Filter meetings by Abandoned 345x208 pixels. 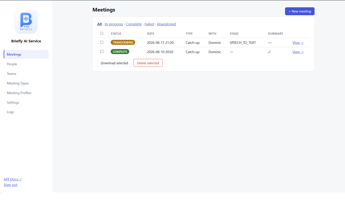point(166,24)
